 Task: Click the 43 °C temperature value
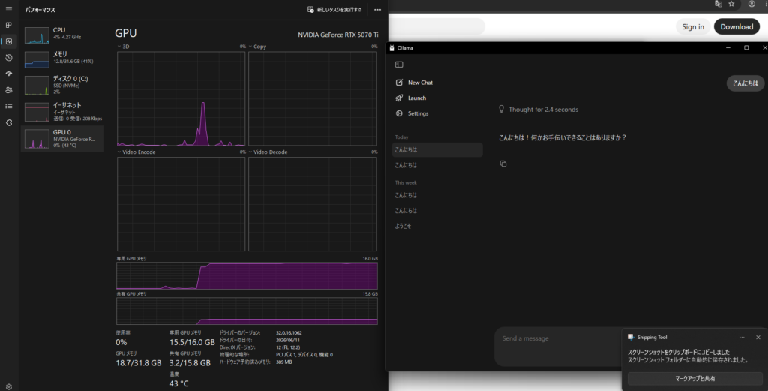click(178, 383)
